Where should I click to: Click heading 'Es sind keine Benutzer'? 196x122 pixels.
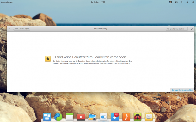coord(89,57)
